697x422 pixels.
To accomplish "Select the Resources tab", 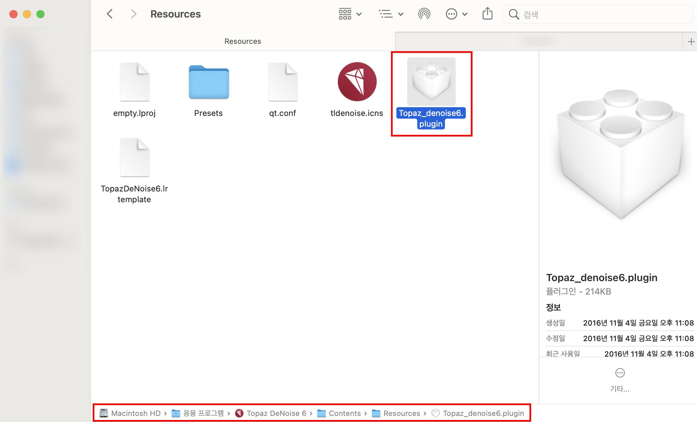I will tap(243, 41).
